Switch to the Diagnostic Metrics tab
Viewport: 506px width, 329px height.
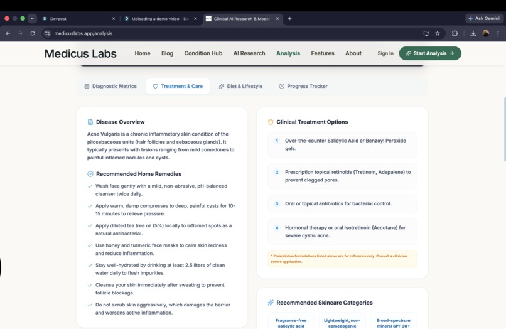110,86
